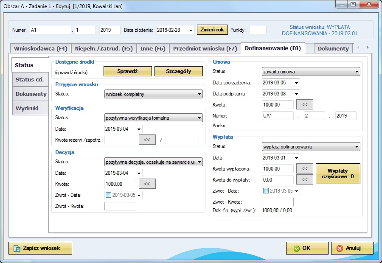Click the Status wniosku text at top right
The width and height of the screenshot is (382, 263).
(x=320, y=30)
